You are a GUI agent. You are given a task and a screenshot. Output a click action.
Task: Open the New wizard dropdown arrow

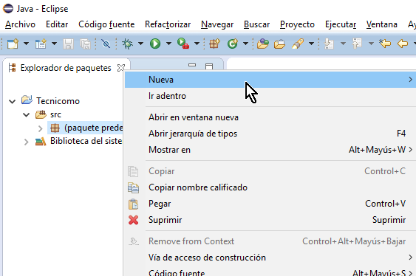(x=26, y=44)
